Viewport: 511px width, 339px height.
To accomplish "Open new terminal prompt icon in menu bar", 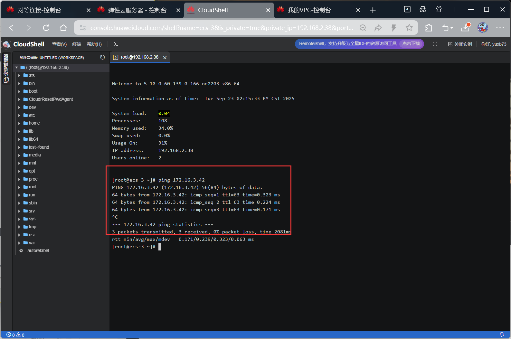I will pyautogui.click(x=116, y=44).
